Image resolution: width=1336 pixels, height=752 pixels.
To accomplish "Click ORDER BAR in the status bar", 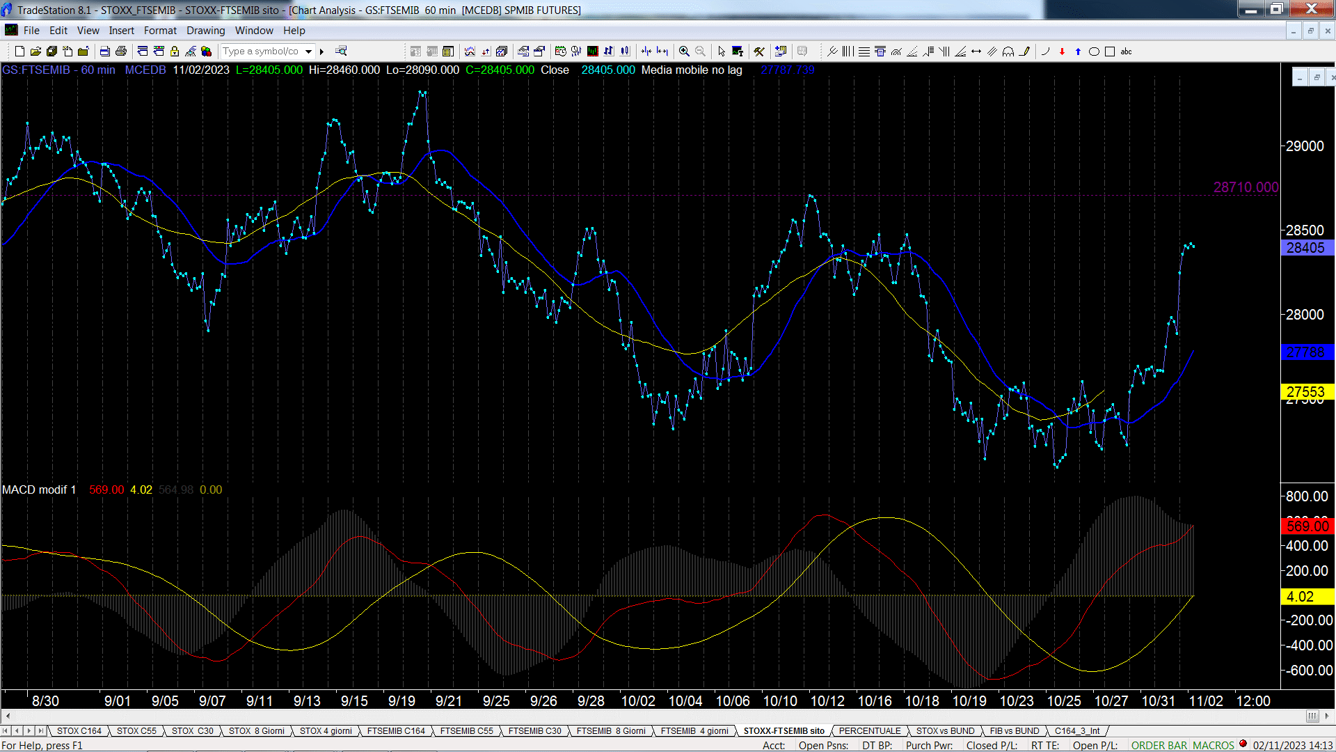I will (x=1159, y=746).
